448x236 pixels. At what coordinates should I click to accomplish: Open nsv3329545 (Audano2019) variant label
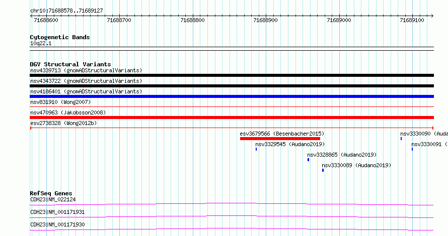coord(290,144)
